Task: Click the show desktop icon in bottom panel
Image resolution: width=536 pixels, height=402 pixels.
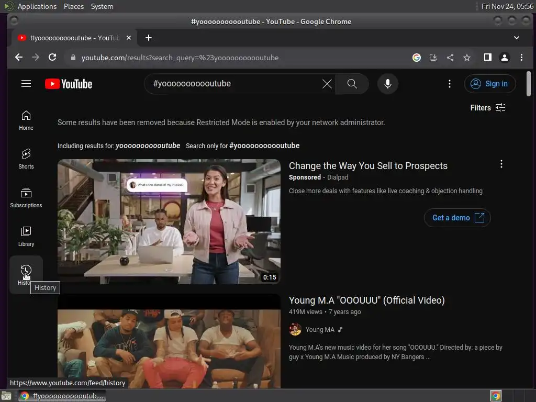Action: (6, 396)
